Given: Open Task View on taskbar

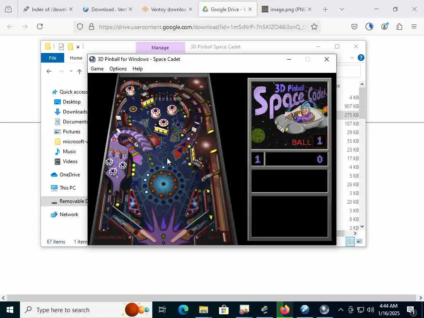Looking at the screenshot, I should coord(162,310).
